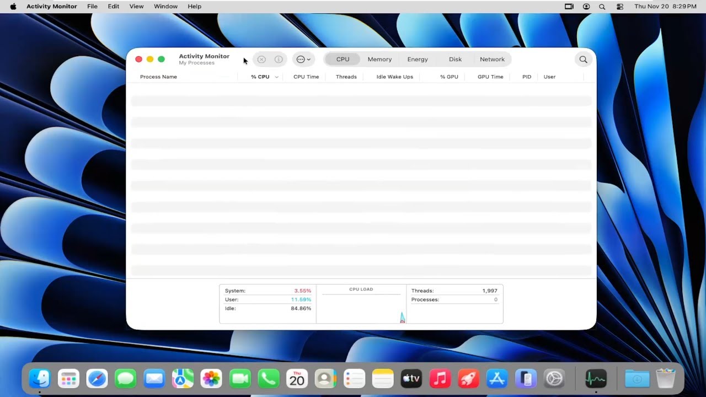Open Spotlight search in the menu bar
706x397 pixels.
click(x=602, y=6)
